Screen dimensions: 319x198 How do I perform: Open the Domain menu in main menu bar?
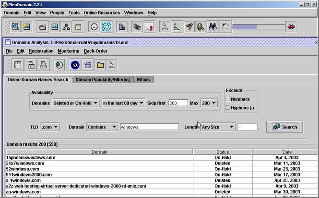point(12,13)
